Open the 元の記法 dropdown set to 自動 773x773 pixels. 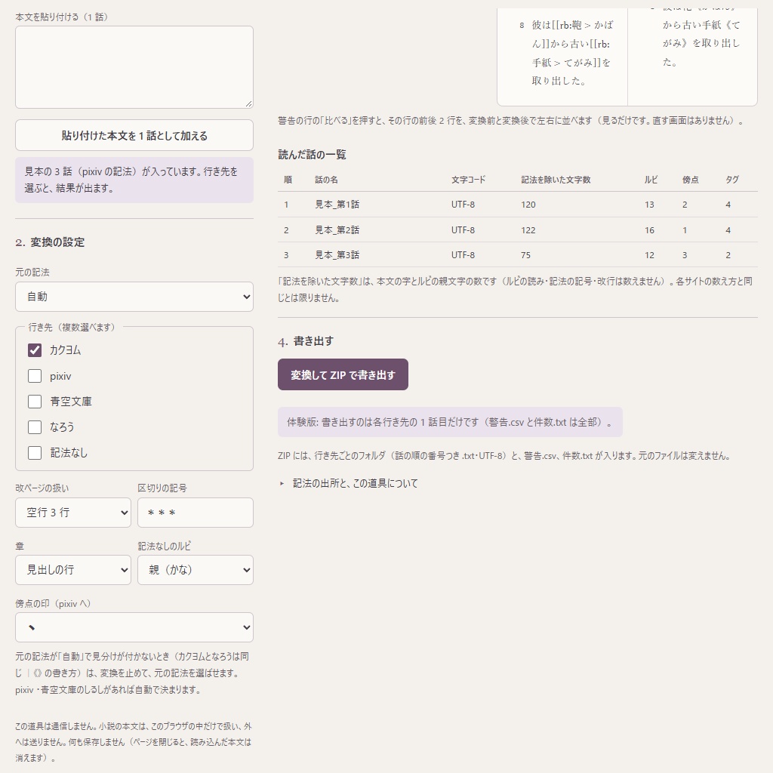click(x=134, y=297)
